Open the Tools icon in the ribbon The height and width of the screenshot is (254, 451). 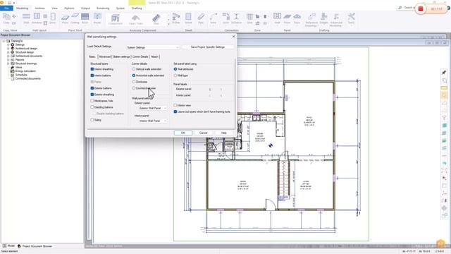tap(351, 17)
